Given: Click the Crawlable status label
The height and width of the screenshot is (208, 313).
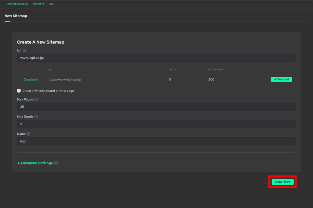Looking at the screenshot, I should [x=31, y=79].
